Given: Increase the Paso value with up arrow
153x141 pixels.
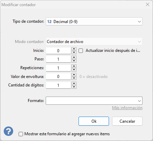Looking at the screenshot, I should point(74,57).
